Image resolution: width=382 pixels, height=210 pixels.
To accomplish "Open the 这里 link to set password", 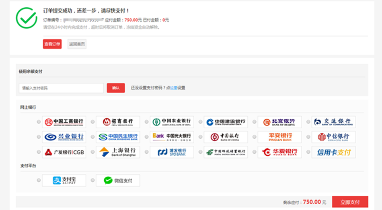I will (x=174, y=88).
